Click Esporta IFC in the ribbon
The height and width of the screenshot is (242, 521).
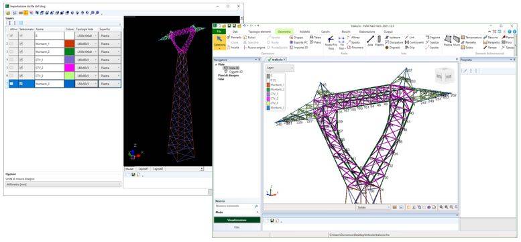298,42
